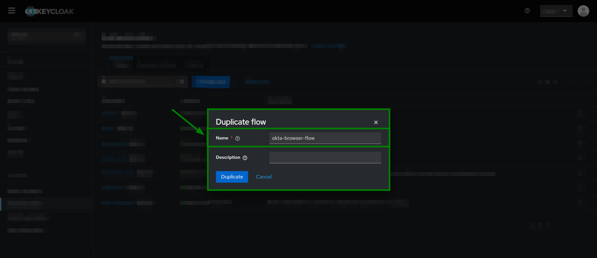Click the help icon beside the Description label

pyautogui.click(x=245, y=157)
